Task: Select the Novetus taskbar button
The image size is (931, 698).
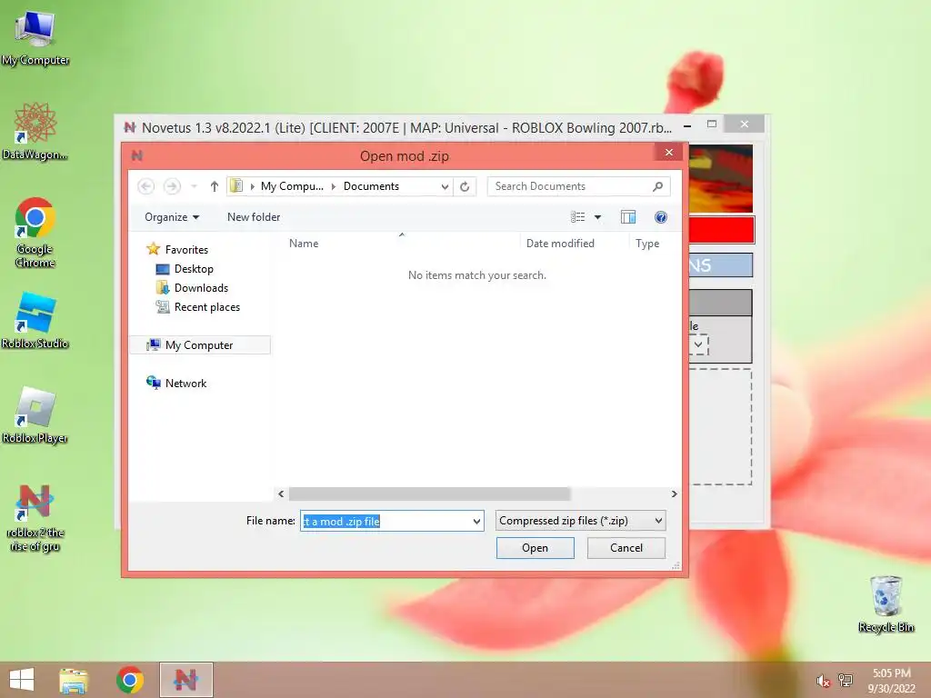Action: pyautogui.click(x=185, y=680)
